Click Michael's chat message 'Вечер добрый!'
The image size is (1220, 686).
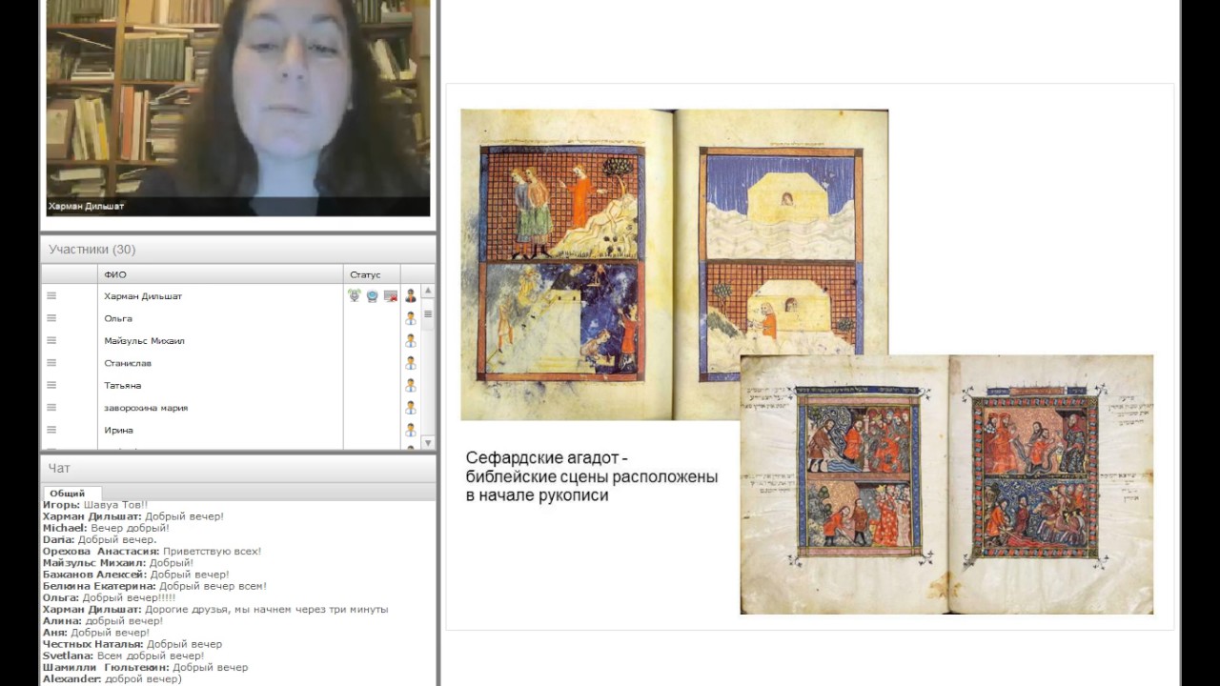click(130, 528)
